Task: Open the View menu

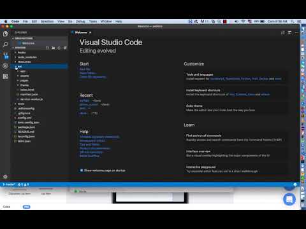Action: coord(61,22)
